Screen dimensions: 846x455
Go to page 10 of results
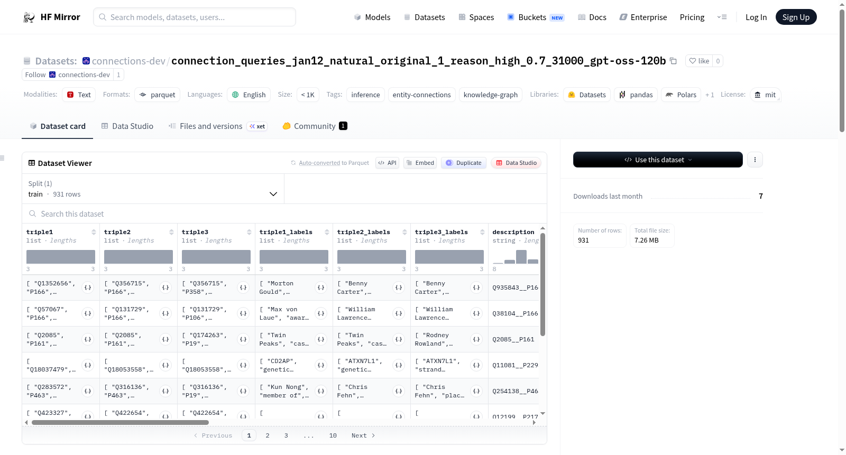pyautogui.click(x=333, y=435)
